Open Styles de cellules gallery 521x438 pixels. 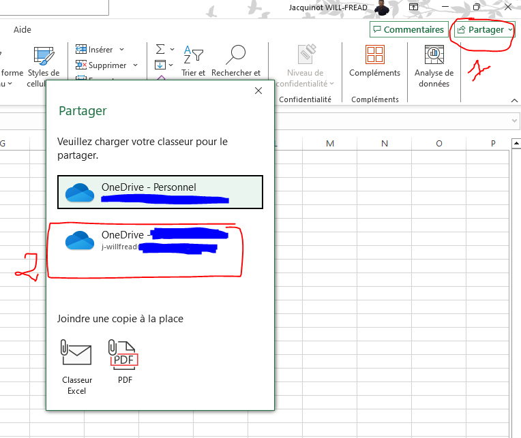coord(44,65)
